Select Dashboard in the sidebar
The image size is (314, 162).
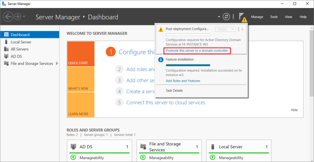30,35
